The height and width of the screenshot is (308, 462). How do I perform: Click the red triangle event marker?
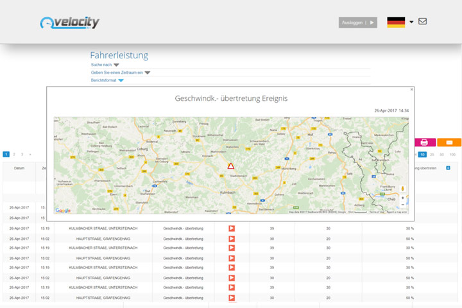(231, 166)
